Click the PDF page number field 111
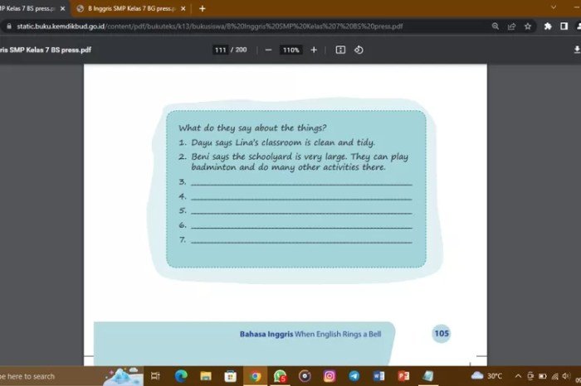 (221, 50)
